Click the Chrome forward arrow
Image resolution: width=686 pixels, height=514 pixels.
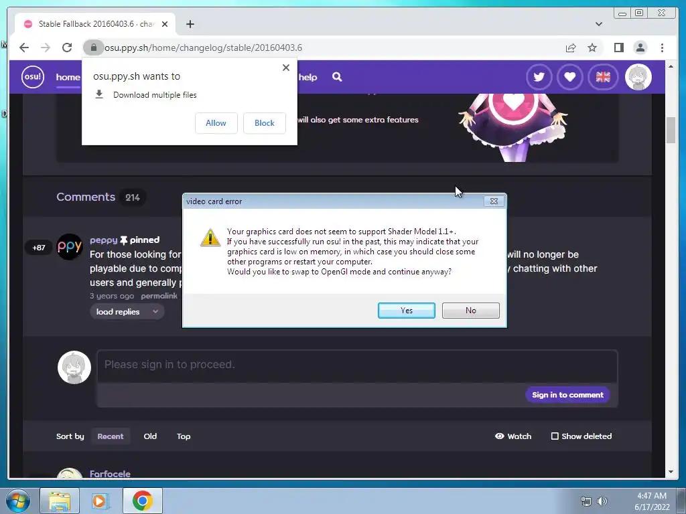pos(46,48)
